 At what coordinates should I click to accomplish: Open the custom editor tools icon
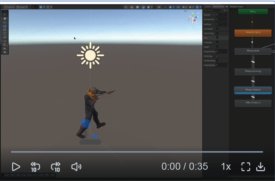click(5, 41)
